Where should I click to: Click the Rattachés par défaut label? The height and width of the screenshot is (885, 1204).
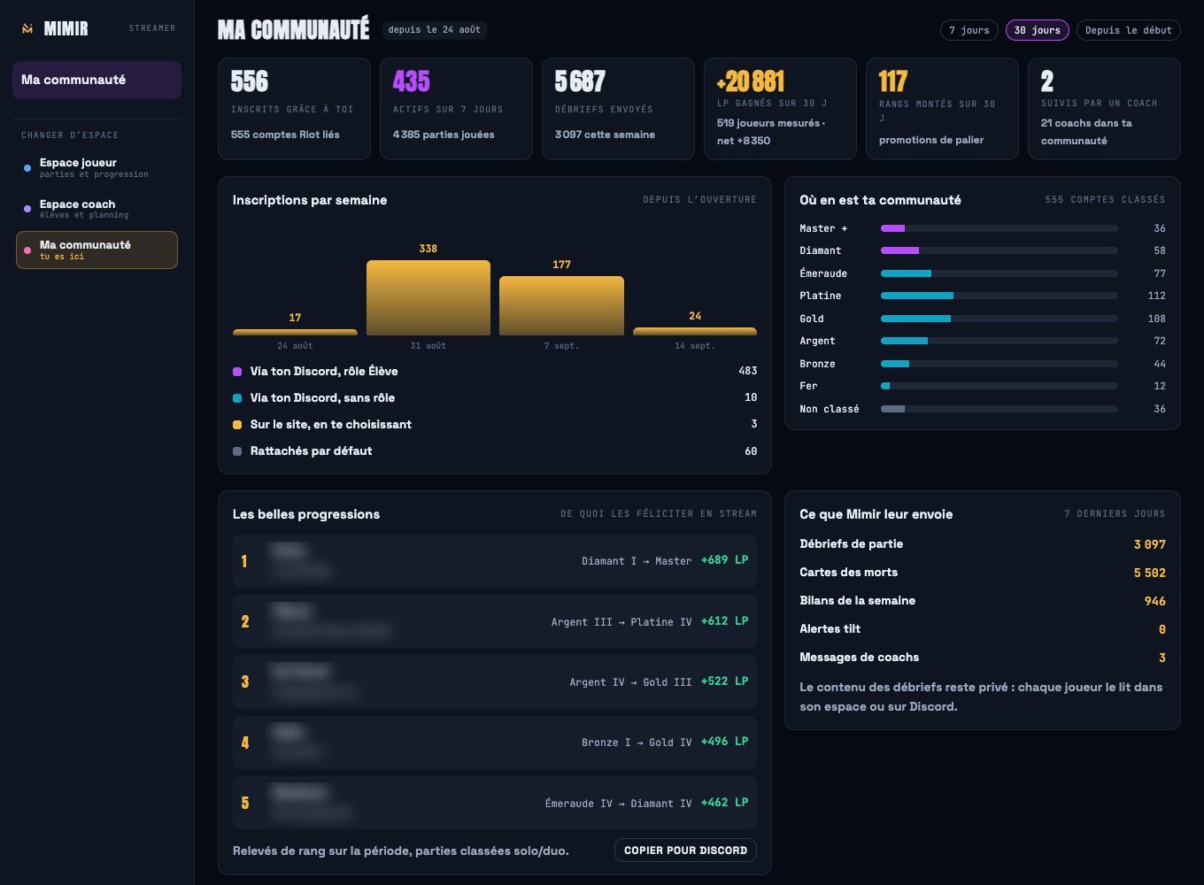coord(311,451)
